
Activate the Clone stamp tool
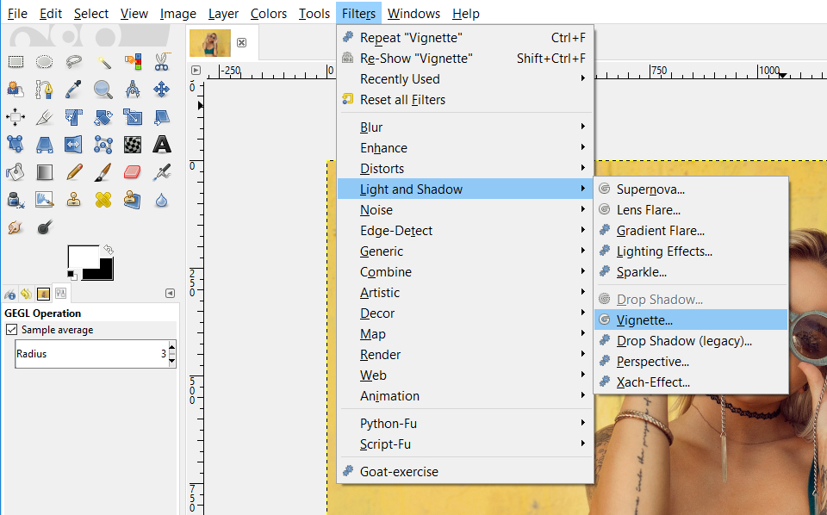click(74, 199)
